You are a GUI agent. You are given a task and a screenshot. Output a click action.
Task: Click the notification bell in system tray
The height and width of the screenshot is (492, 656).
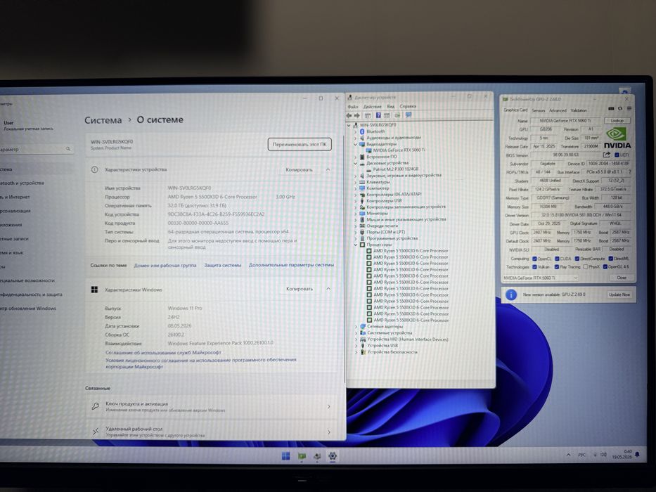pyautogui.click(x=637, y=454)
